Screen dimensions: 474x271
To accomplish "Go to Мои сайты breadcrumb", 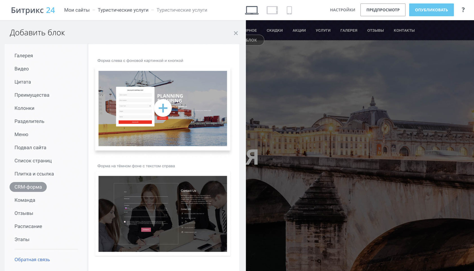I will click(x=77, y=10).
